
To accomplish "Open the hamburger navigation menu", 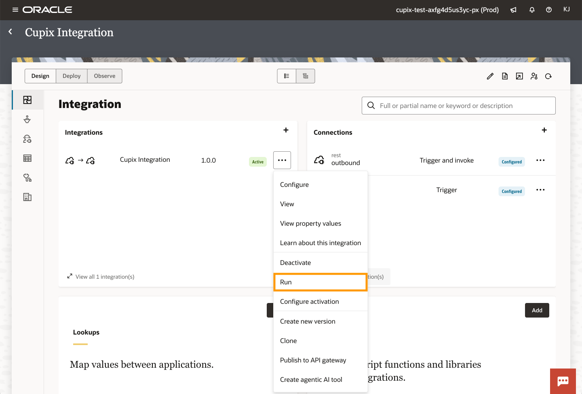I will click(15, 10).
